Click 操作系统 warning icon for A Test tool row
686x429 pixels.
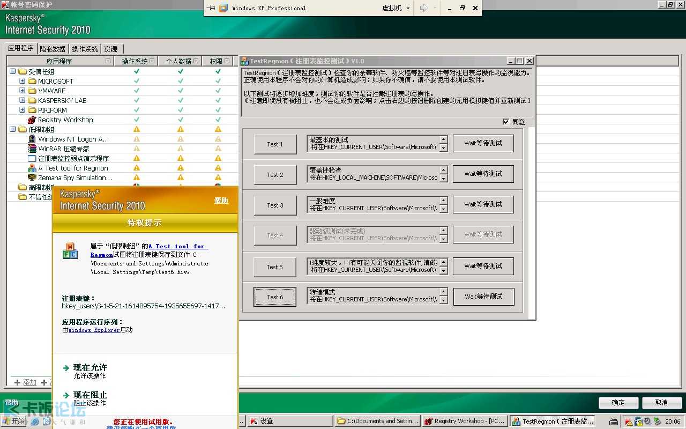[136, 168]
